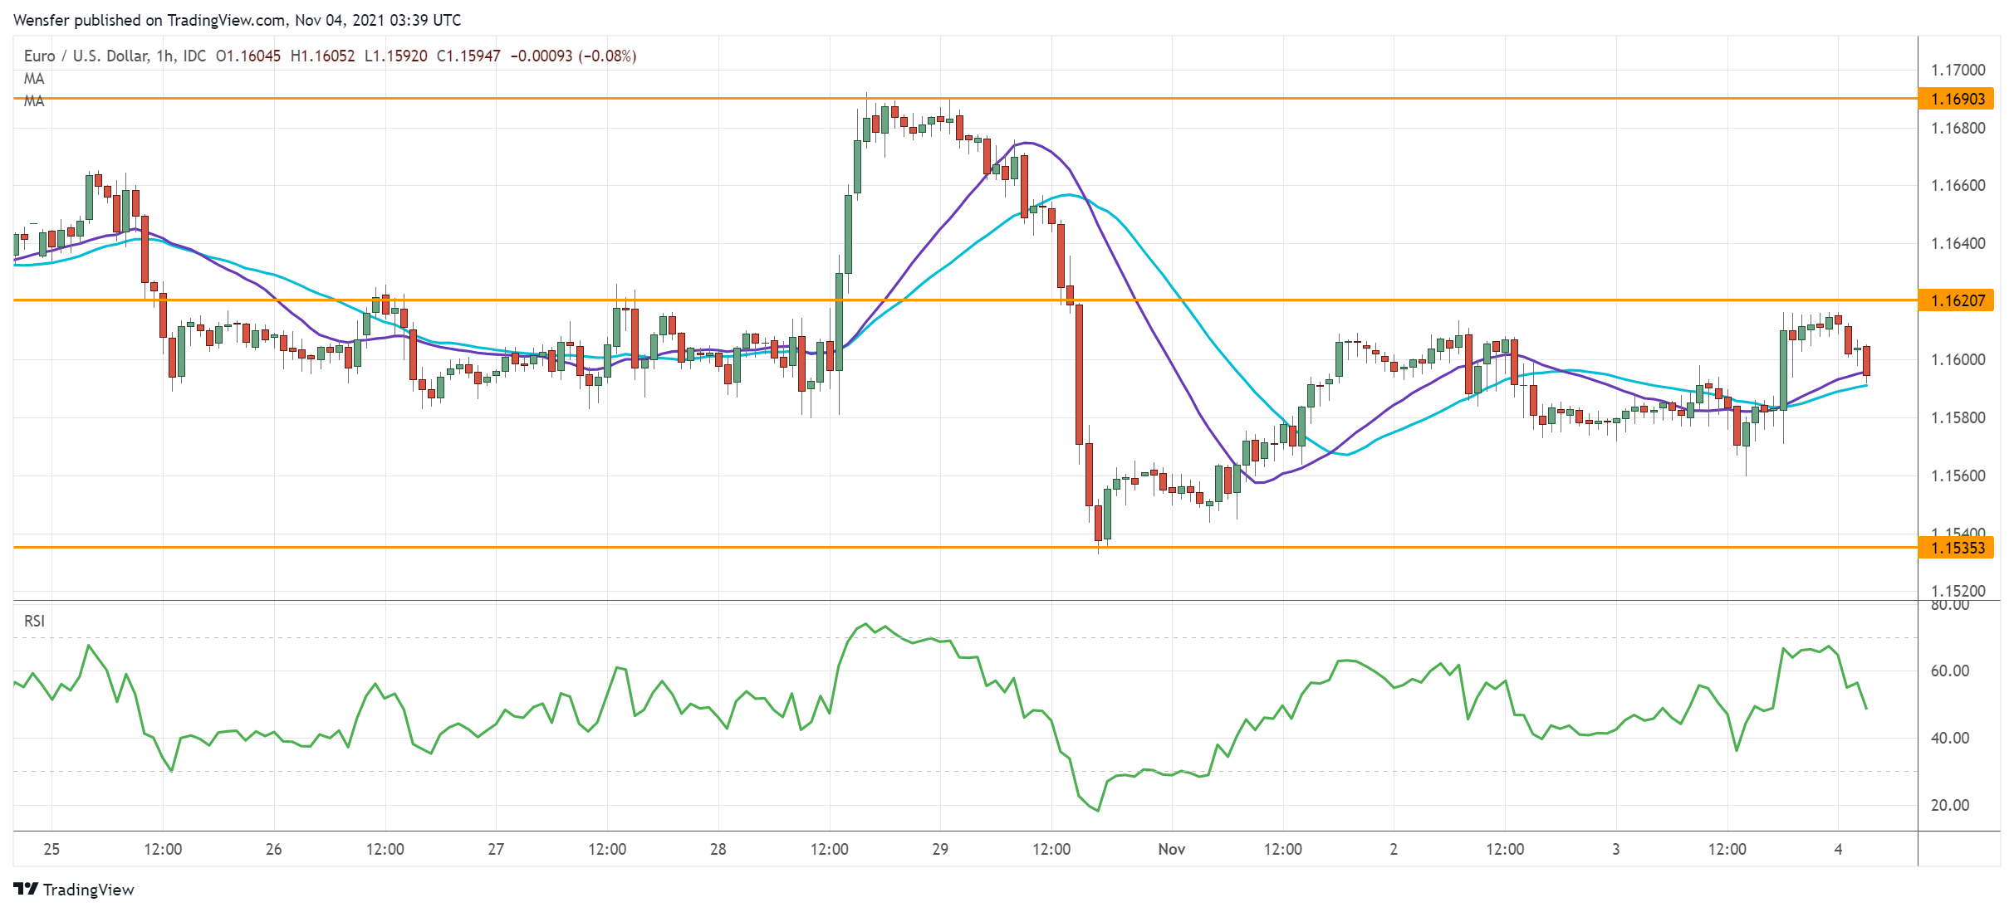2014x912 pixels.
Task: Click the closing price C1.15947 value
Action: (468, 56)
